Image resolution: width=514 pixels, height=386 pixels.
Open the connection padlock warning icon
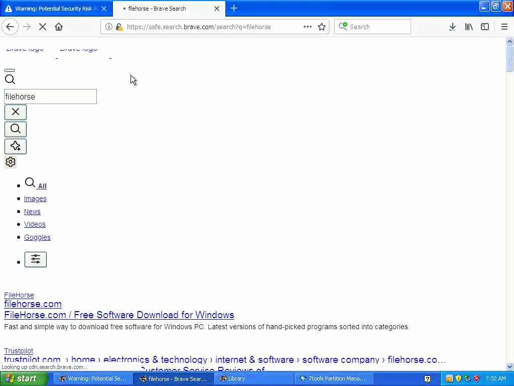click(x=119, y=27)
